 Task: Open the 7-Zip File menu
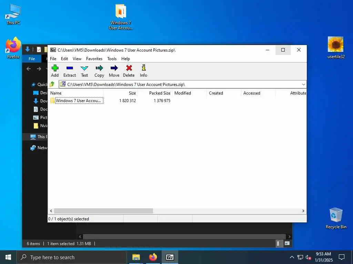[53, 58]
